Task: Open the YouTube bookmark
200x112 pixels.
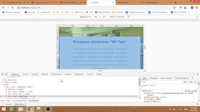Action: point(30,12)
